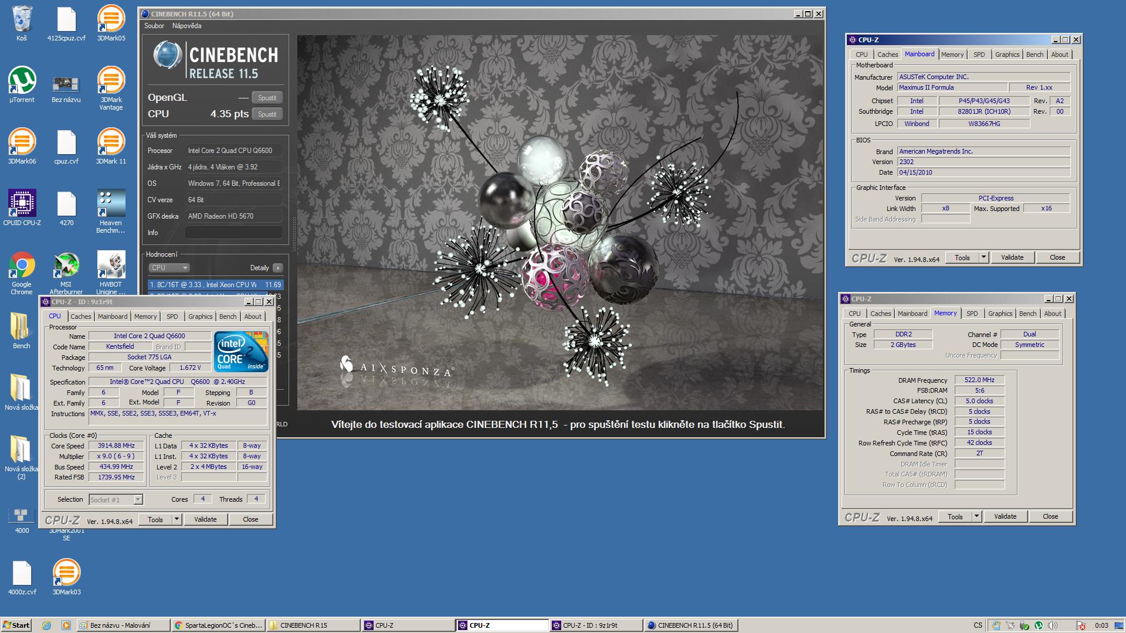
Task: Switch to Bez názvu - Malování taskbar item
Action: 124,625
